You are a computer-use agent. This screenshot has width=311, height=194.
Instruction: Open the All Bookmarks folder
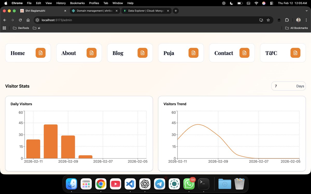click(x=296, y=28)
